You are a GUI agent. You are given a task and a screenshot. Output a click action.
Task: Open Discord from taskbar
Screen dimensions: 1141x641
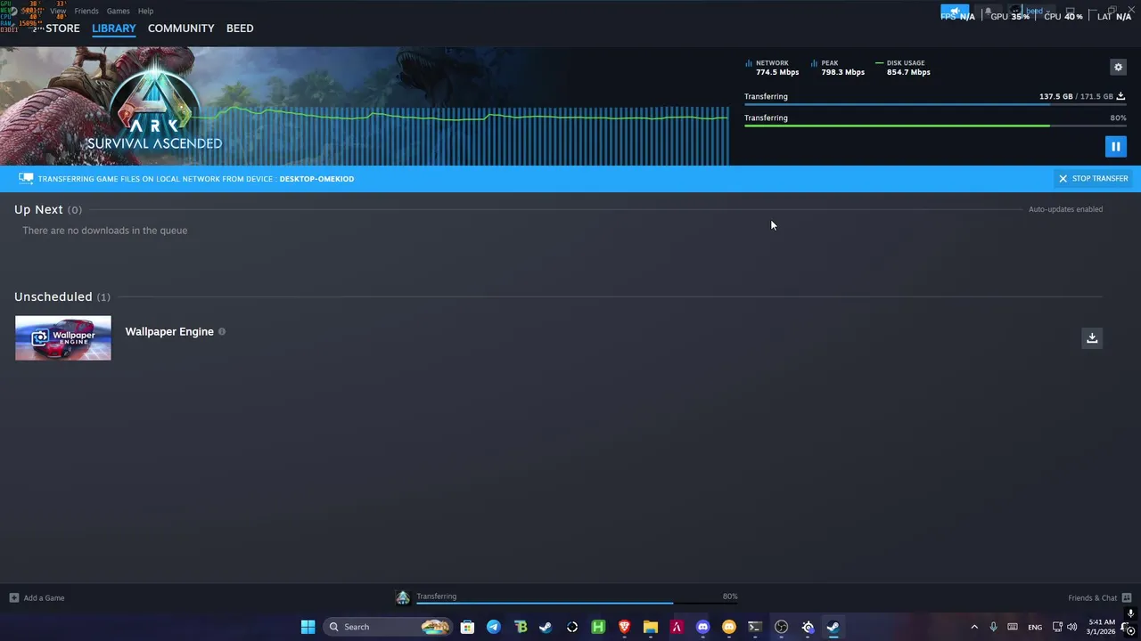702,627
